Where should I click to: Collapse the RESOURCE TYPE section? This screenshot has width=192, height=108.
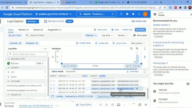pyautogui.click(x=8, y=59)
